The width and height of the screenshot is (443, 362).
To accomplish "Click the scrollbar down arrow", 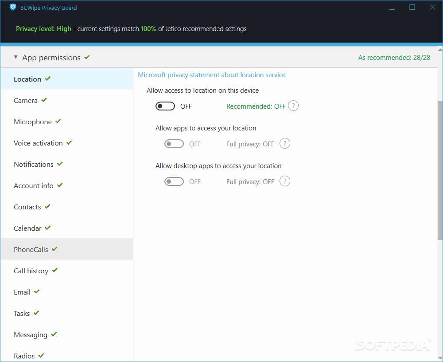I will point(440,358).
